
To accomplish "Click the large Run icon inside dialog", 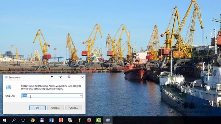I will (8, 87).
